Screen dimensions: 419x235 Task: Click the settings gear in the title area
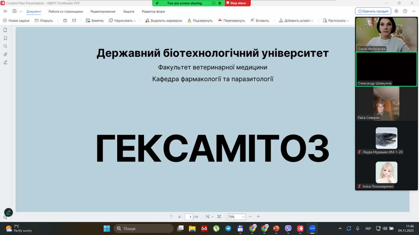(396, 11)
